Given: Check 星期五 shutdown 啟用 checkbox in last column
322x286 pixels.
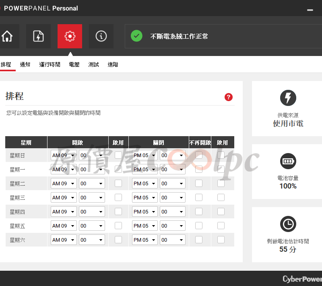Looking at the screenshot, I should click(x=221, y=226).
